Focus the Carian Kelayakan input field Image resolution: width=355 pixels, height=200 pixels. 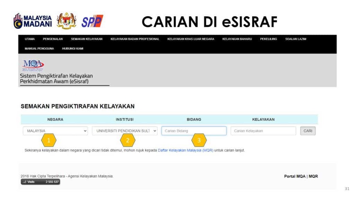(263, 131)
